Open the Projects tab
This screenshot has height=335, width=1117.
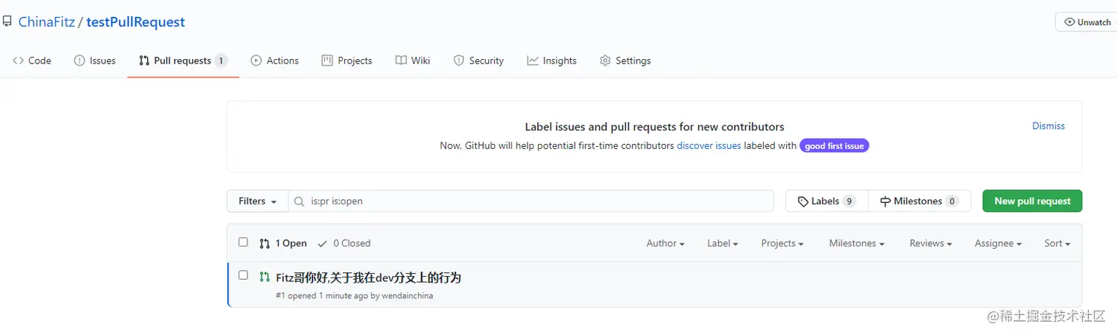pos(347,61)
